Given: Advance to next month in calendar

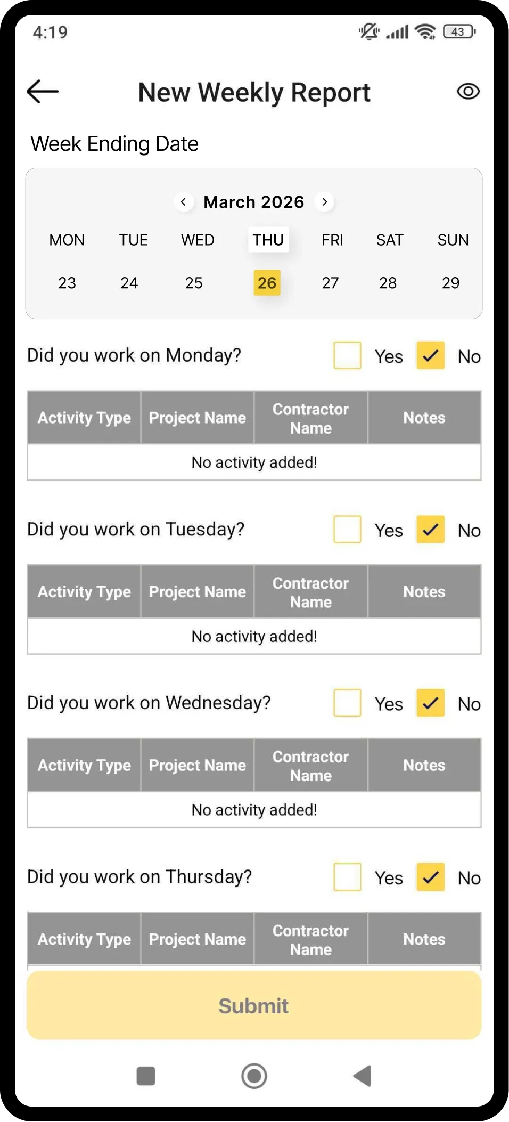Looking at the screenshot, I should (324, 202).
